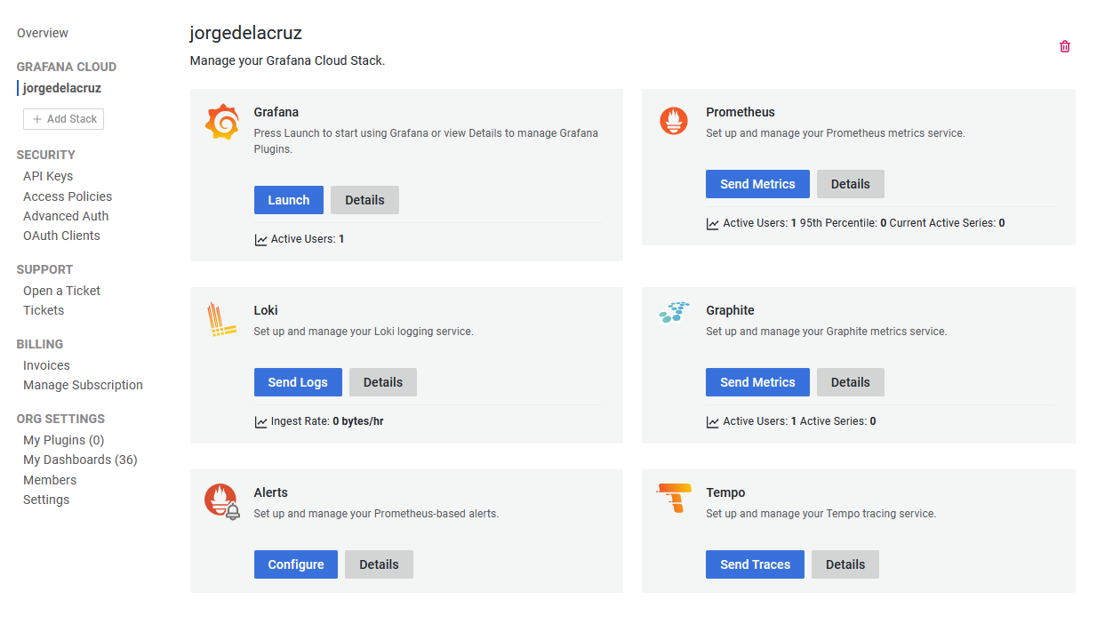Go to Overview in sidebar
Screen dimensions: 1097x640
pyautogui.click(x=43, y=33)
